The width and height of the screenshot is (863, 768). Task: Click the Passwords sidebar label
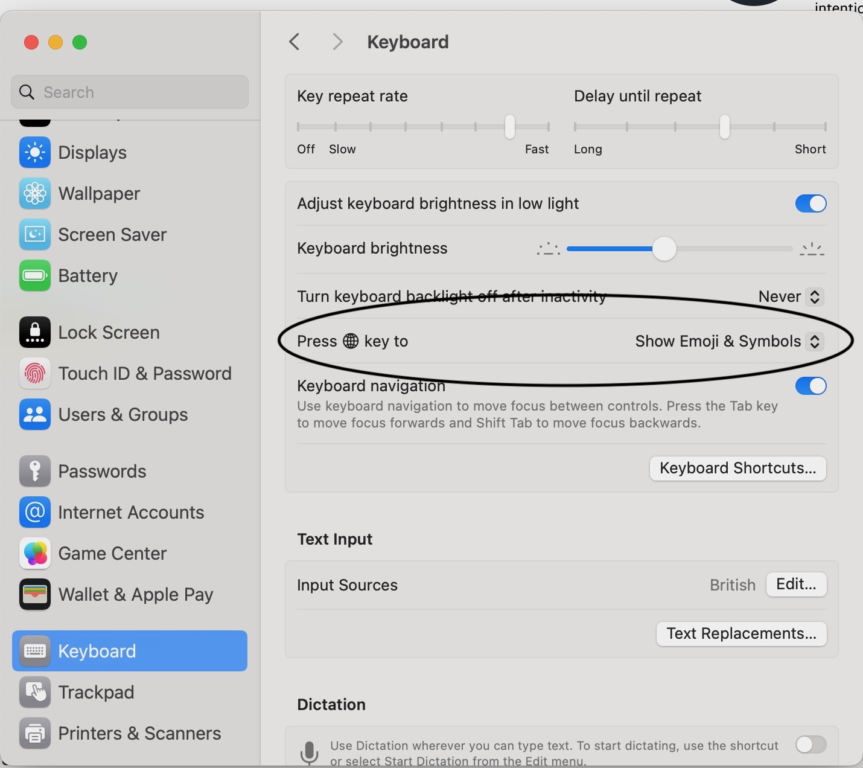pyautogui.click(x=102, y=471)
